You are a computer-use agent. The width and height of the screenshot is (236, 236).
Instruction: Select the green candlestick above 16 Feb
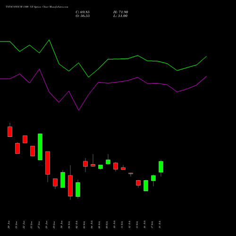click(x=146, y=185)
